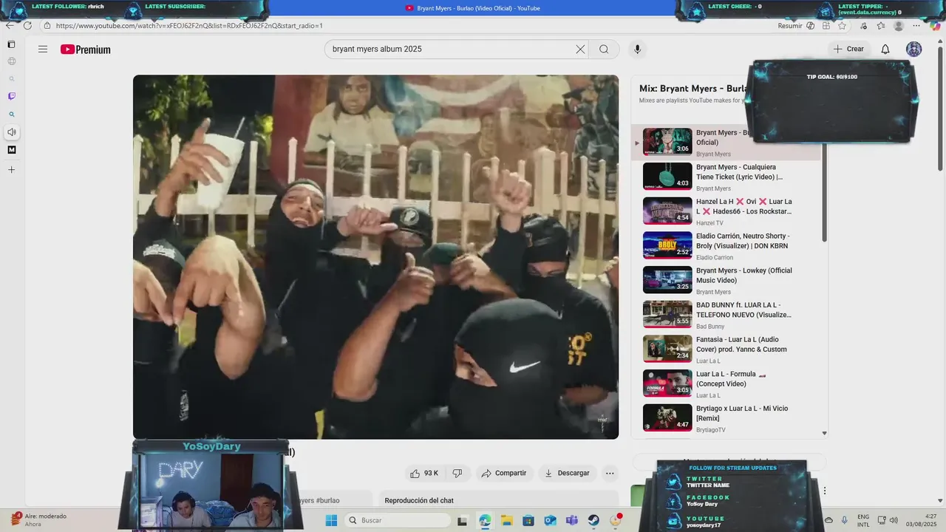Reload the page with refresh icon
This screenshot has width=946, height=532.
pos(27,26)
